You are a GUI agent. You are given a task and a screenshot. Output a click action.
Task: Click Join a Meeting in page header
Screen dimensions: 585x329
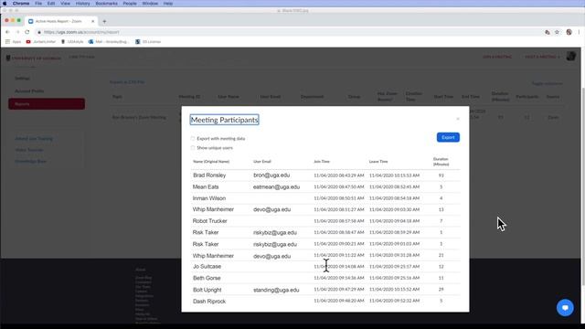(497, 57)
